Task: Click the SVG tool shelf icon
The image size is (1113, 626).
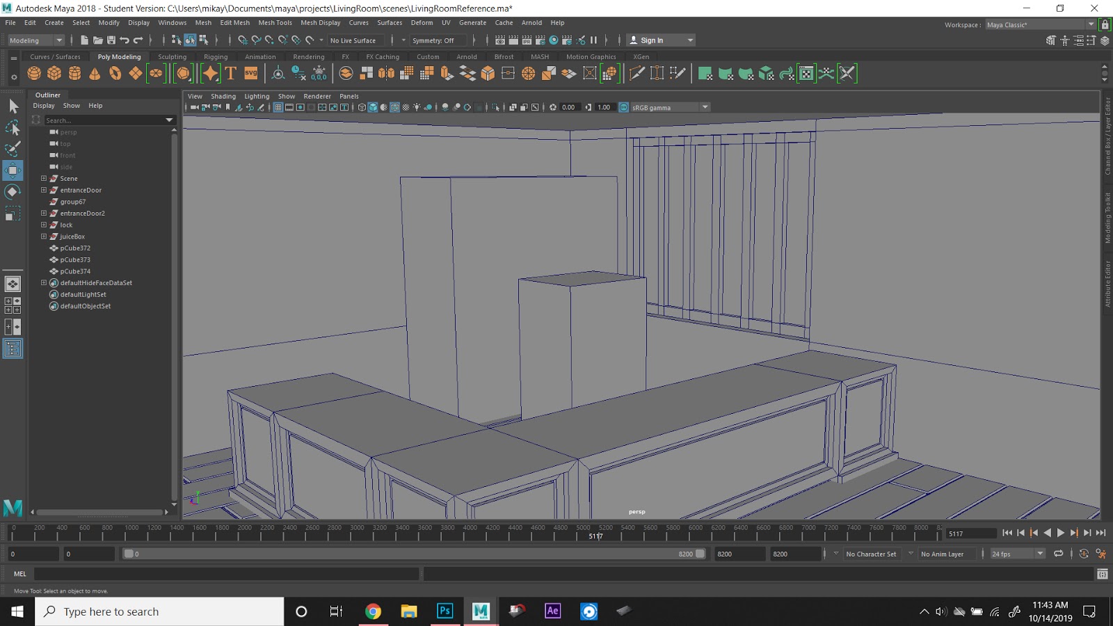Action: tap(251, 73)
